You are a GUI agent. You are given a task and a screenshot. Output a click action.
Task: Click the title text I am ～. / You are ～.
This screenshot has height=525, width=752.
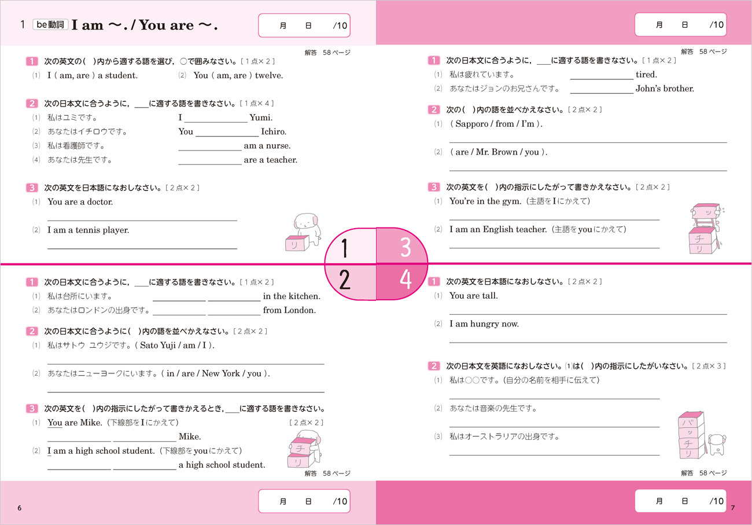click(145, 25)
